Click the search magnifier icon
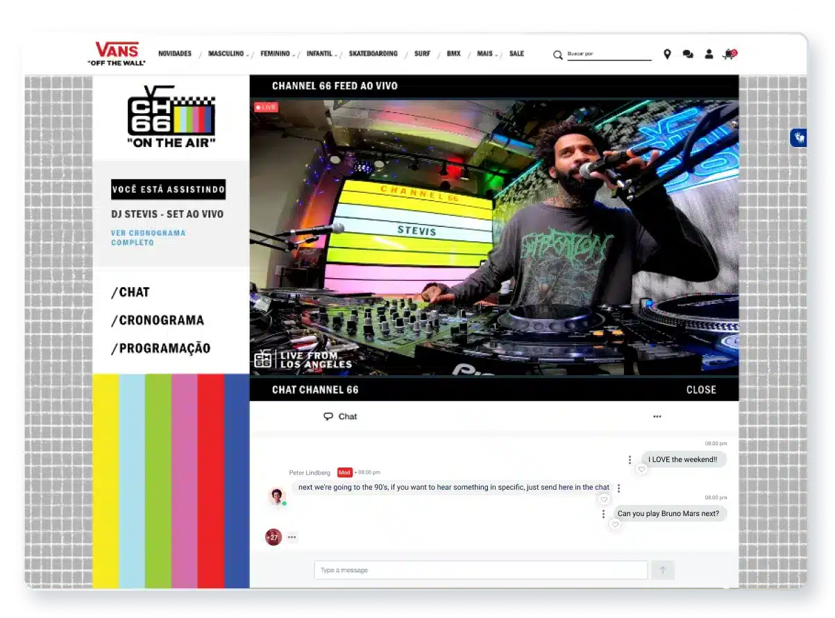835x618 pixels. [557, 55]
